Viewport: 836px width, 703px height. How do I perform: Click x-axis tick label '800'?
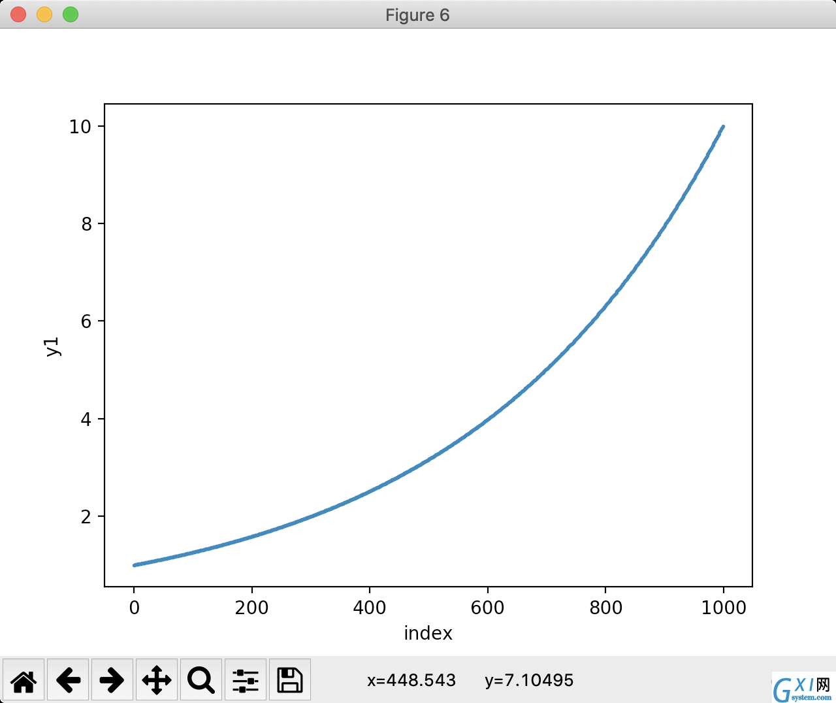click(605, 608)
